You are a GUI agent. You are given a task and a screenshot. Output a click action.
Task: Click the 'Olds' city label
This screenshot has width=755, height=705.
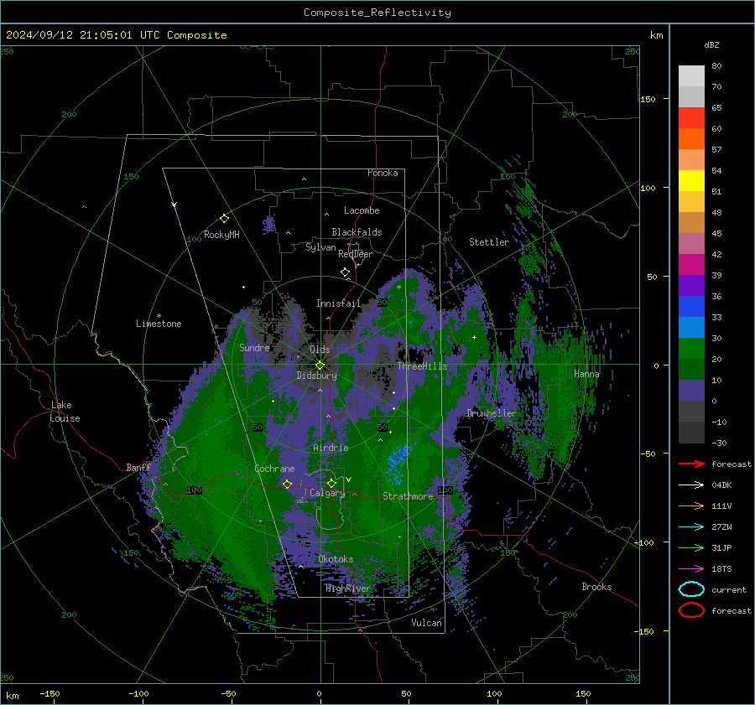[320, 350]
